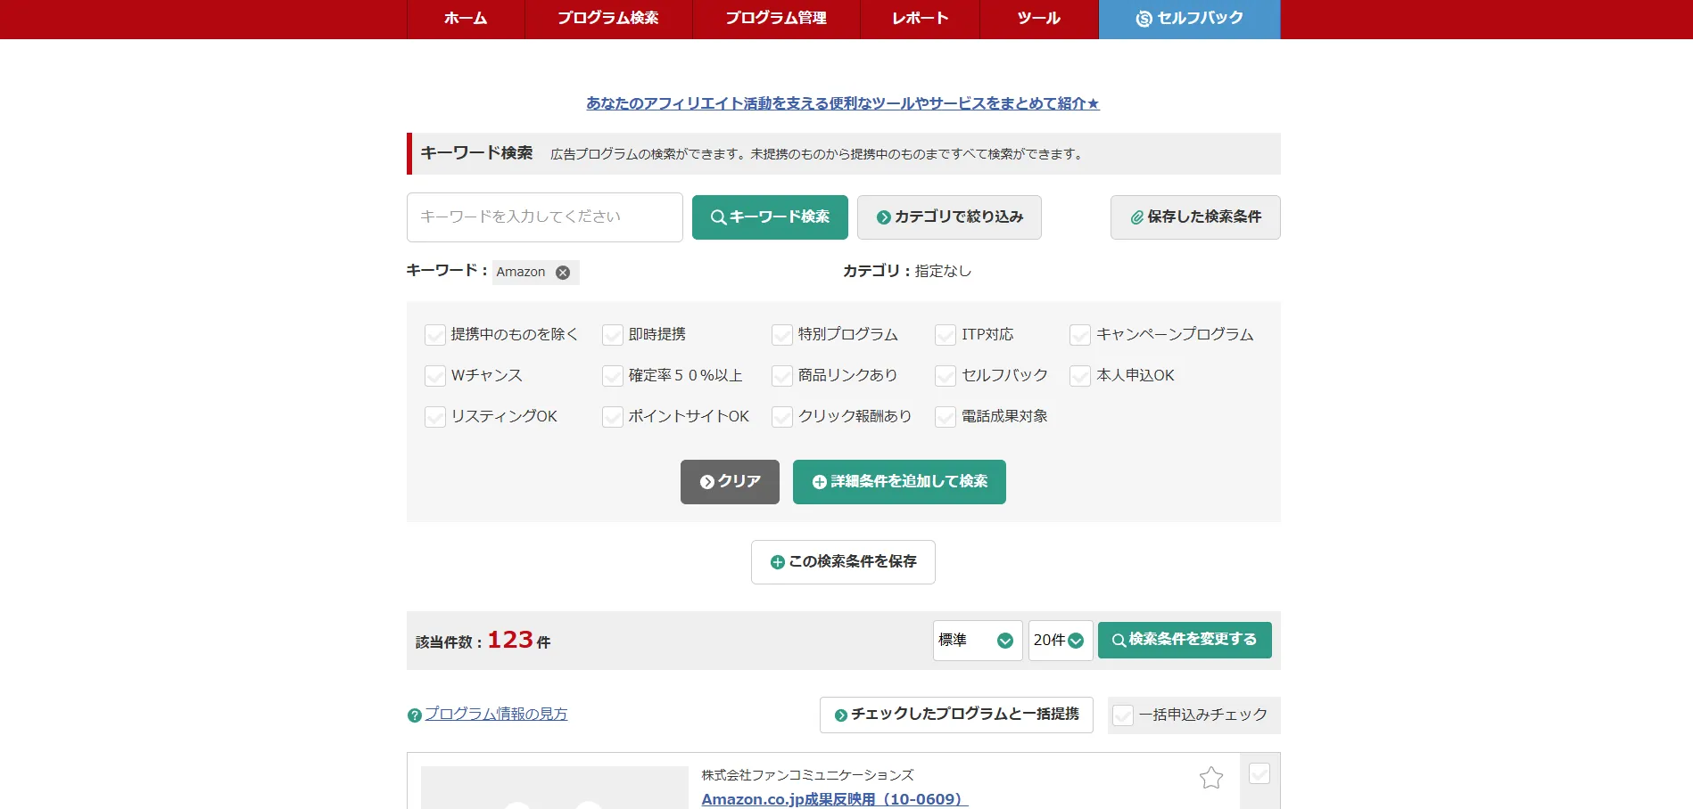Click the help icon beside プログラム情報の見方
The image size is (1693, 809).
tap(415, 715)
